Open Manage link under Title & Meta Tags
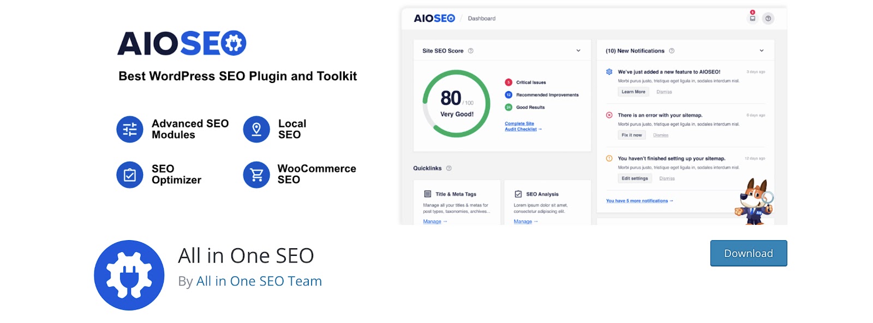The height and width of the screenshot is (323, 873). tap(435, 222)
